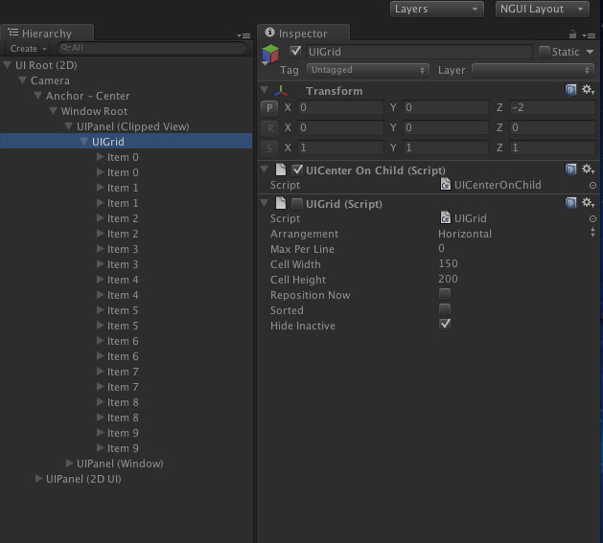
Task: Click object picker circle for UICenterOnChild script
Action: [592, 185]
